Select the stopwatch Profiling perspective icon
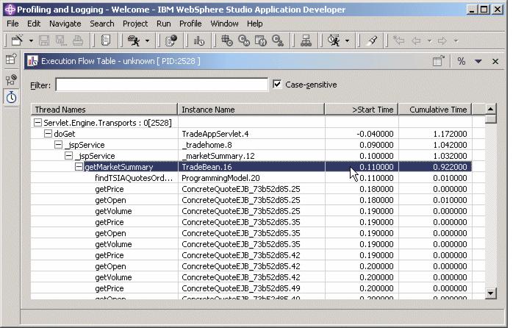The width and height of the screenshot is (524, 328). 11,97
